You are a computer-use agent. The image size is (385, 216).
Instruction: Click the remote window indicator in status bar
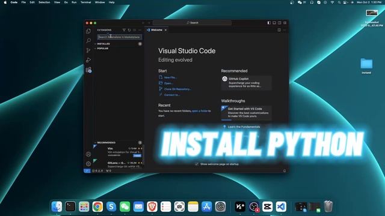[x=87, y=170]
